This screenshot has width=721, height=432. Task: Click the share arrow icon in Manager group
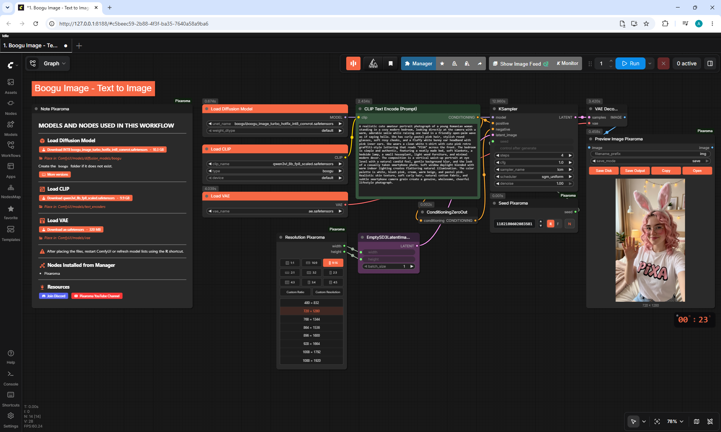(x=480, y=63)
